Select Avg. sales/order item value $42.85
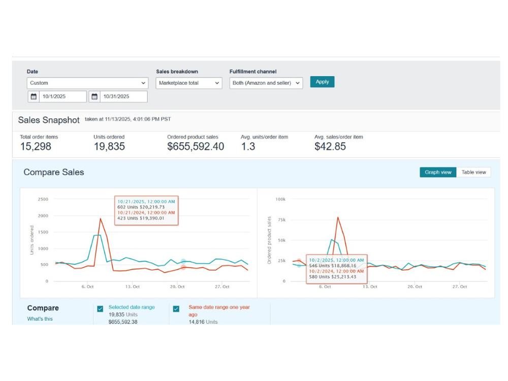Image resolution: width=508 pixels, height=381 pixels. click(330, 146)
